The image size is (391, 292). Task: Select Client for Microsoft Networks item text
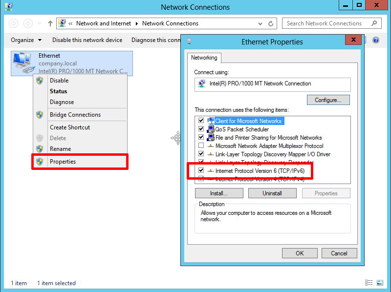pyautogui.click(x=248, y=121)
